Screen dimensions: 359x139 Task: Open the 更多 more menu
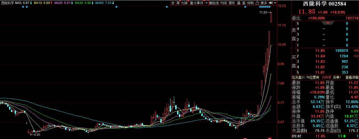(x=264, y=3)
